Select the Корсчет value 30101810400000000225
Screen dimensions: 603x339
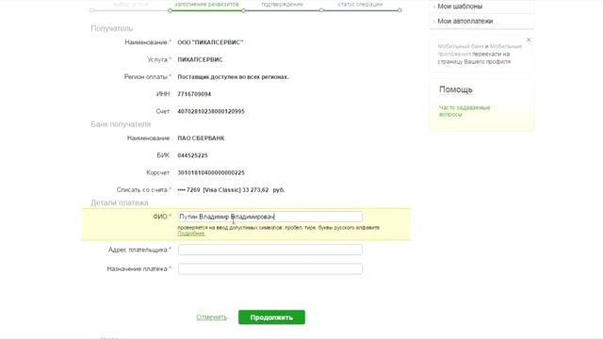pyautogui.click(x=211, y=173)
